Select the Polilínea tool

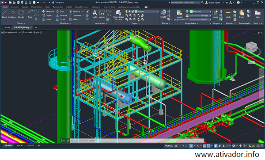(12, 14)
